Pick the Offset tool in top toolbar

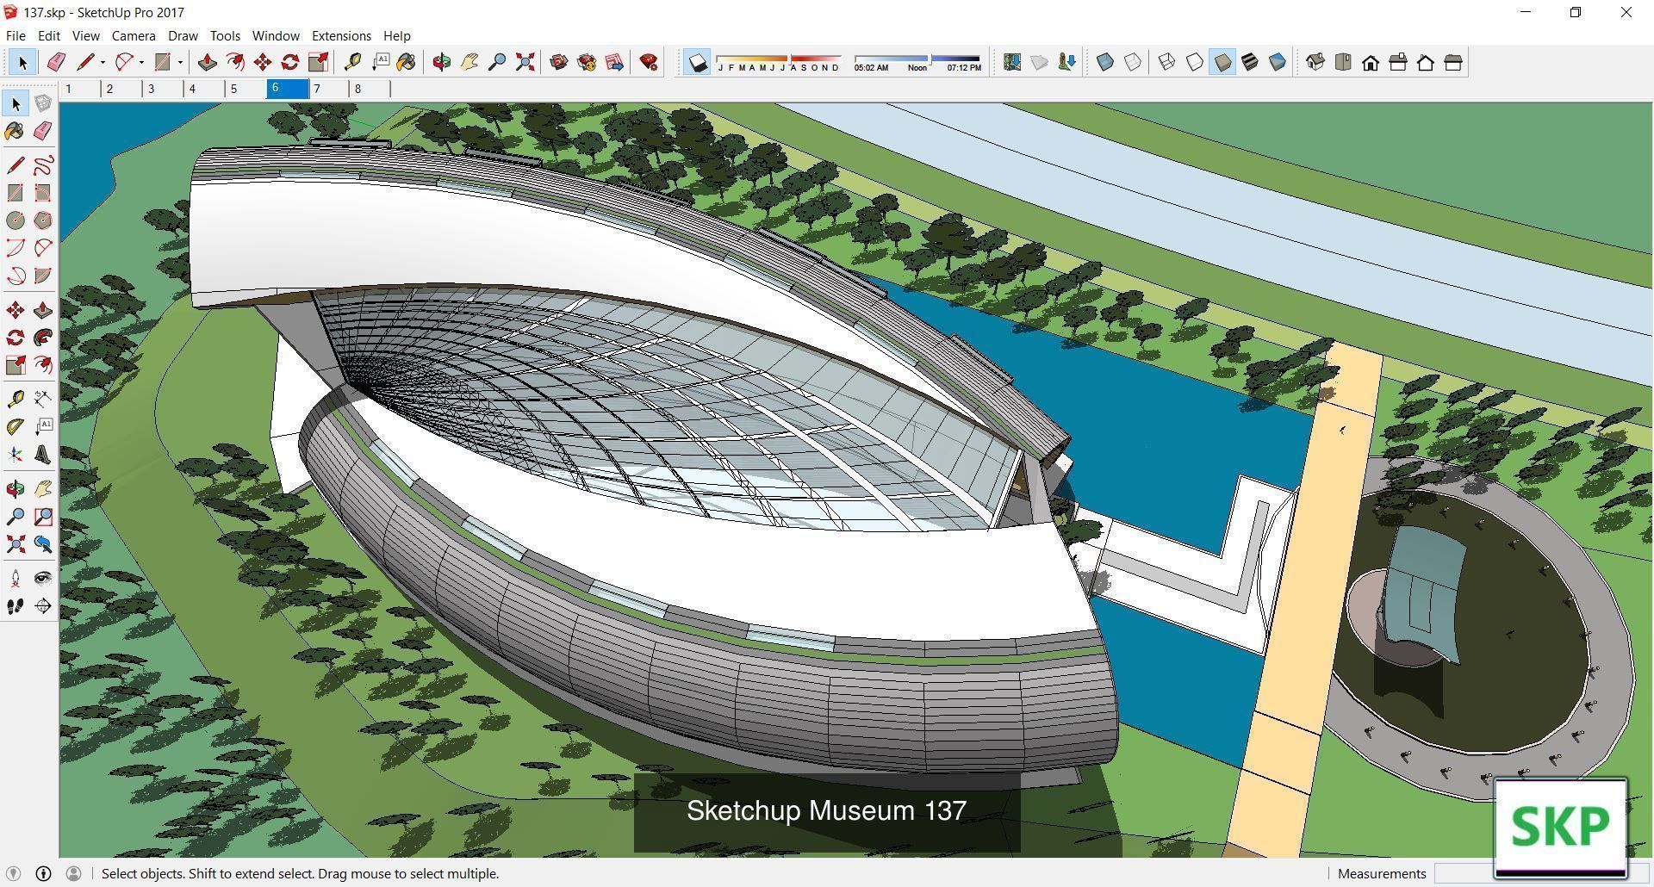tap(234, 62)
